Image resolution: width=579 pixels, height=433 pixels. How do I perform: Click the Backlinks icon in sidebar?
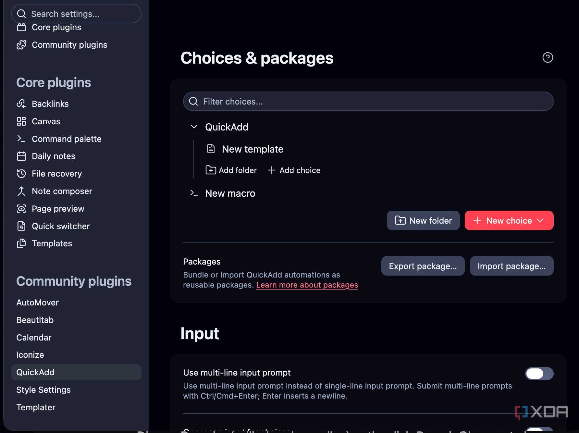[x=21, y=104]
